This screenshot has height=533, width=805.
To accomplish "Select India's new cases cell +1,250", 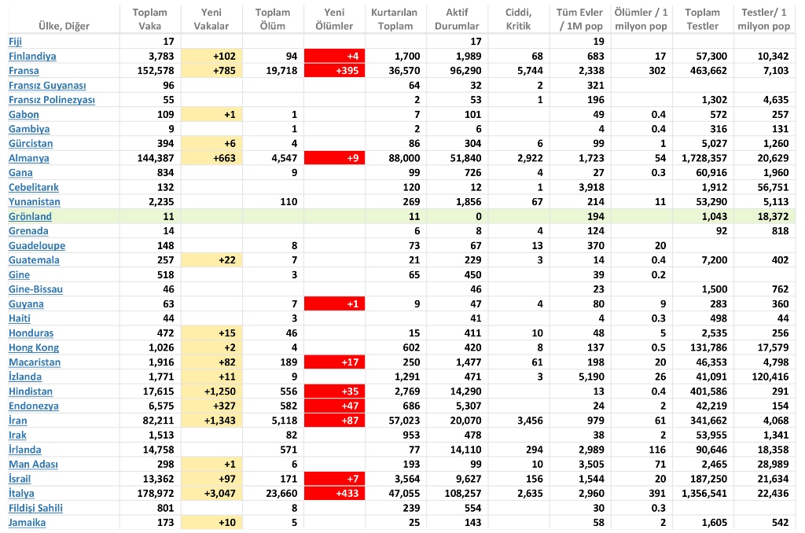I will point(211,391).
